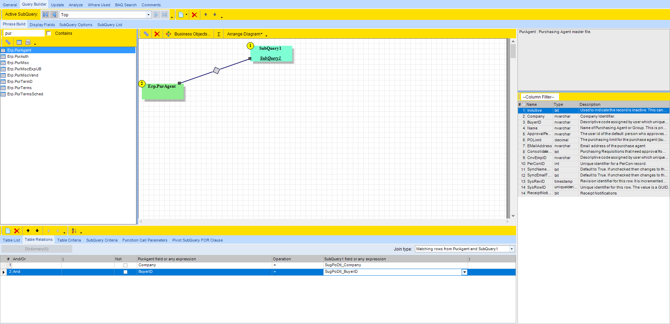Sort the column list by the Type header

[566, 104]
